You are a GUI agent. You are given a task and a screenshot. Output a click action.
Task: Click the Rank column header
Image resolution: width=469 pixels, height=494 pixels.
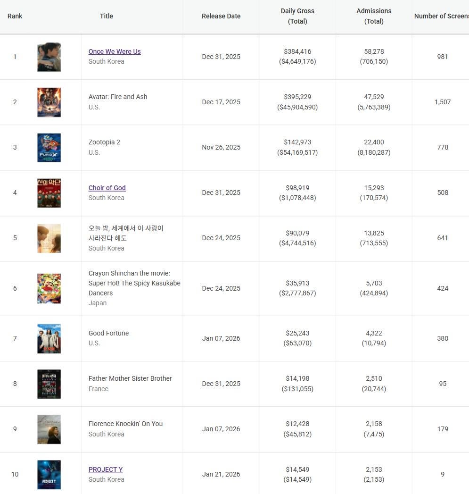point(15,16)
